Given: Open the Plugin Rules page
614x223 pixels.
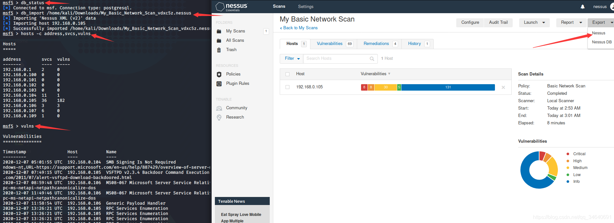Looking at the screenshot, I should [237, 84].
